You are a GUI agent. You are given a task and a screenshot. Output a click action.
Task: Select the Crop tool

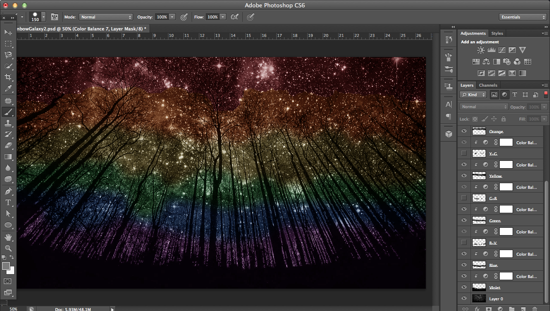coord(8,77)
